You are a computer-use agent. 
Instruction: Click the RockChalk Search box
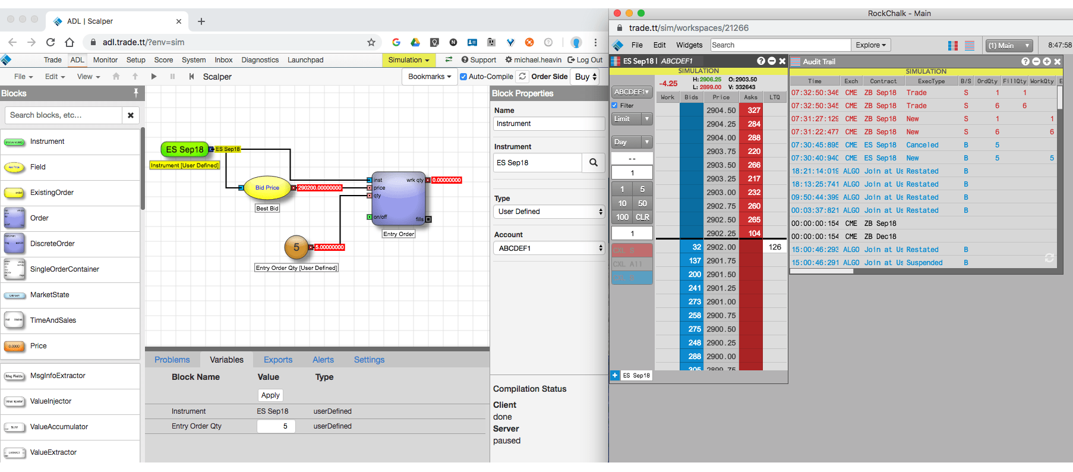(x=781, y=45)
